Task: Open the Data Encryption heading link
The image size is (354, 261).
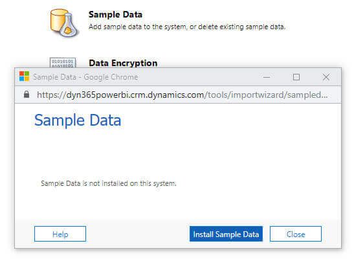Action: click(123, 63)
